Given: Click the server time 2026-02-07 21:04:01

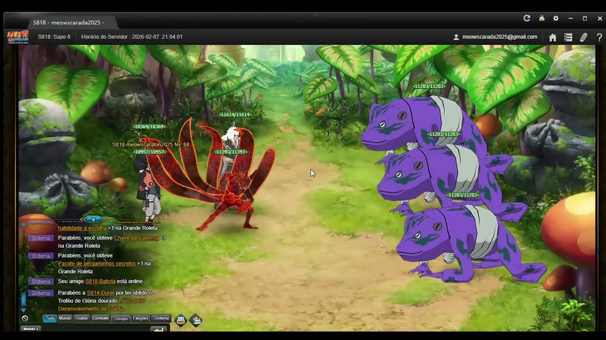Looking at the screenshot, I should click(157, 37).
